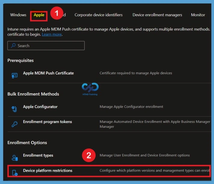Click 'Manage User Enrollment and Device Enrollment options' text
This screenshot has width=214, height=184.
pos(145,155)
